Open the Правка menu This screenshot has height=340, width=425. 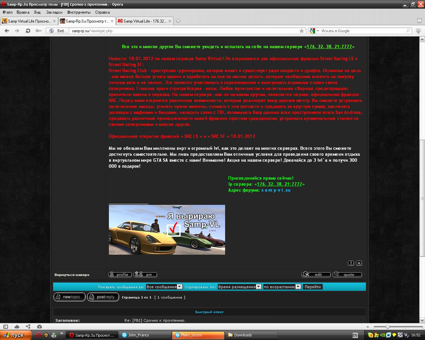point(23,12)
